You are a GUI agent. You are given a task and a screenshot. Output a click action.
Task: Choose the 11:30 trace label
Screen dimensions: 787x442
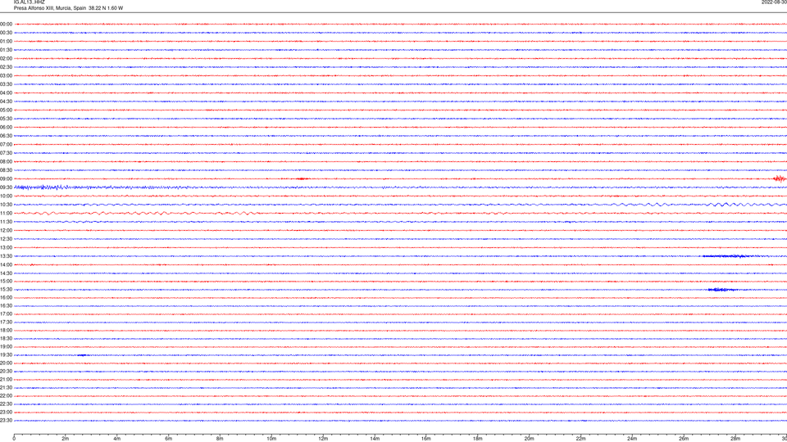pyautogui.click(x=6, y=222)
